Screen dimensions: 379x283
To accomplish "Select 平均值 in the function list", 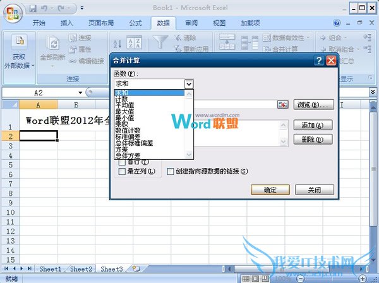I will pos(149,105).
